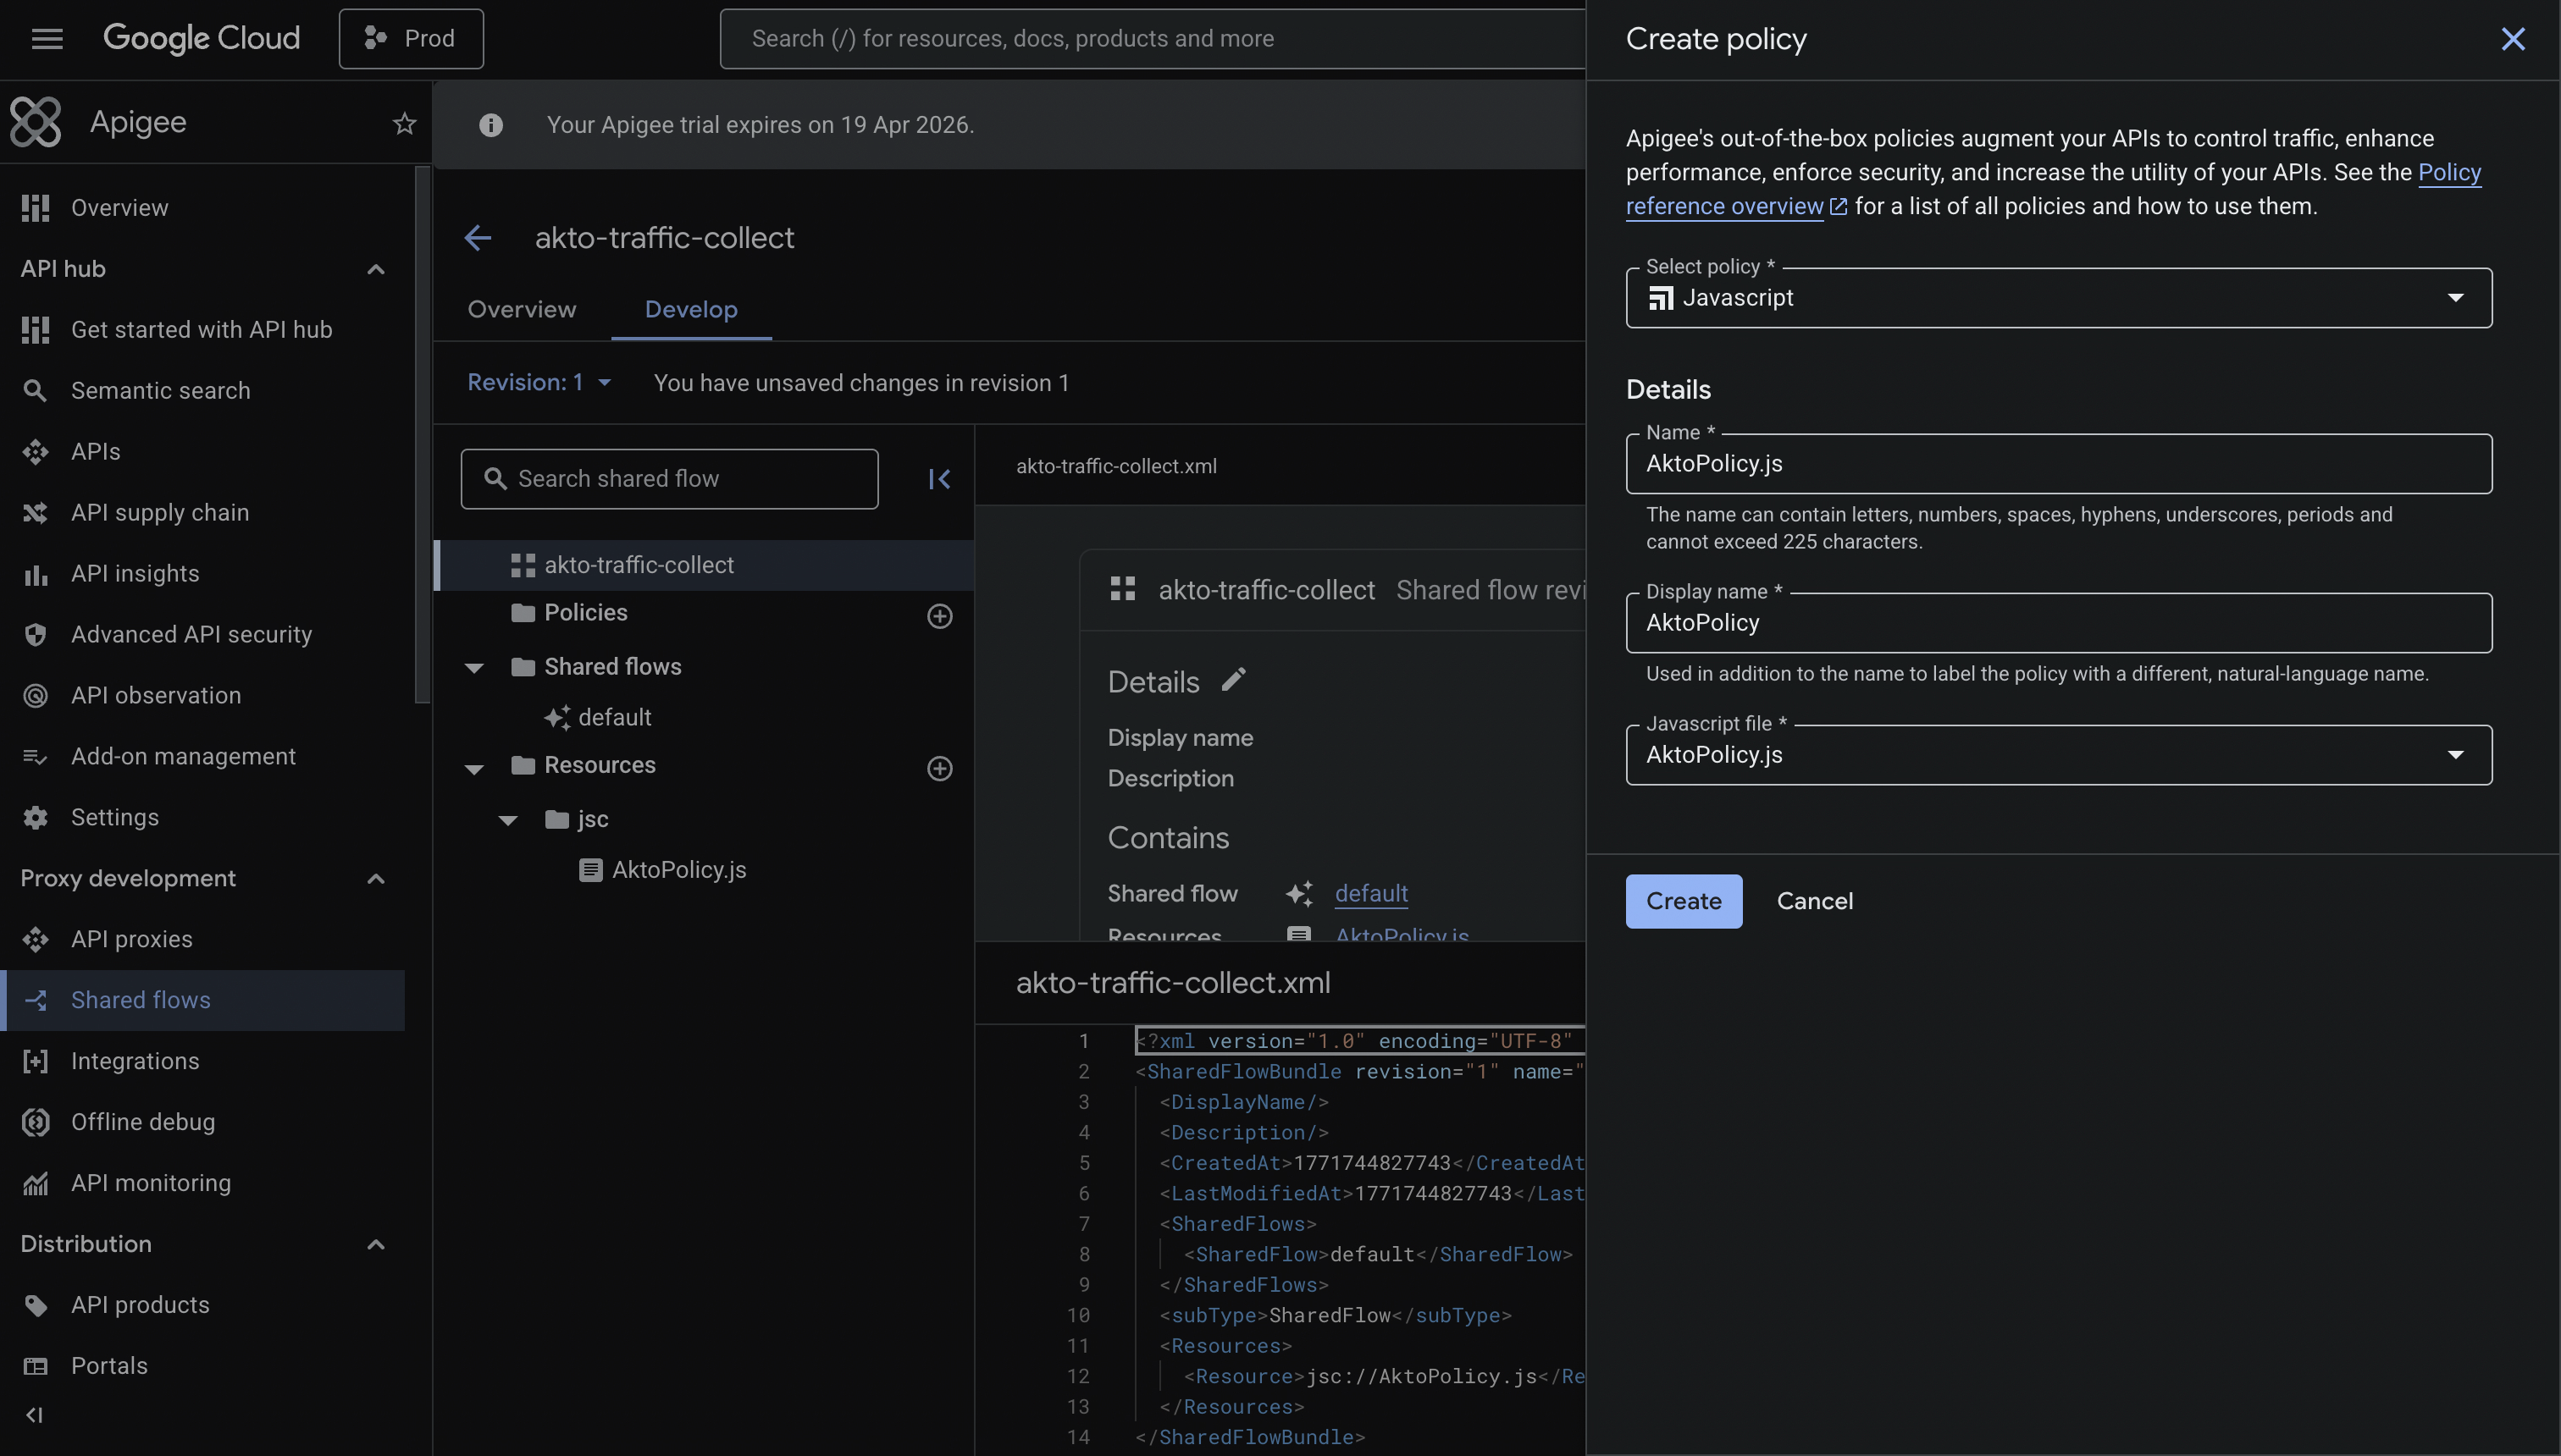Go back using the left arrow
Image resolution: width=2561 pixels, height=1456 pixels.
478,238
